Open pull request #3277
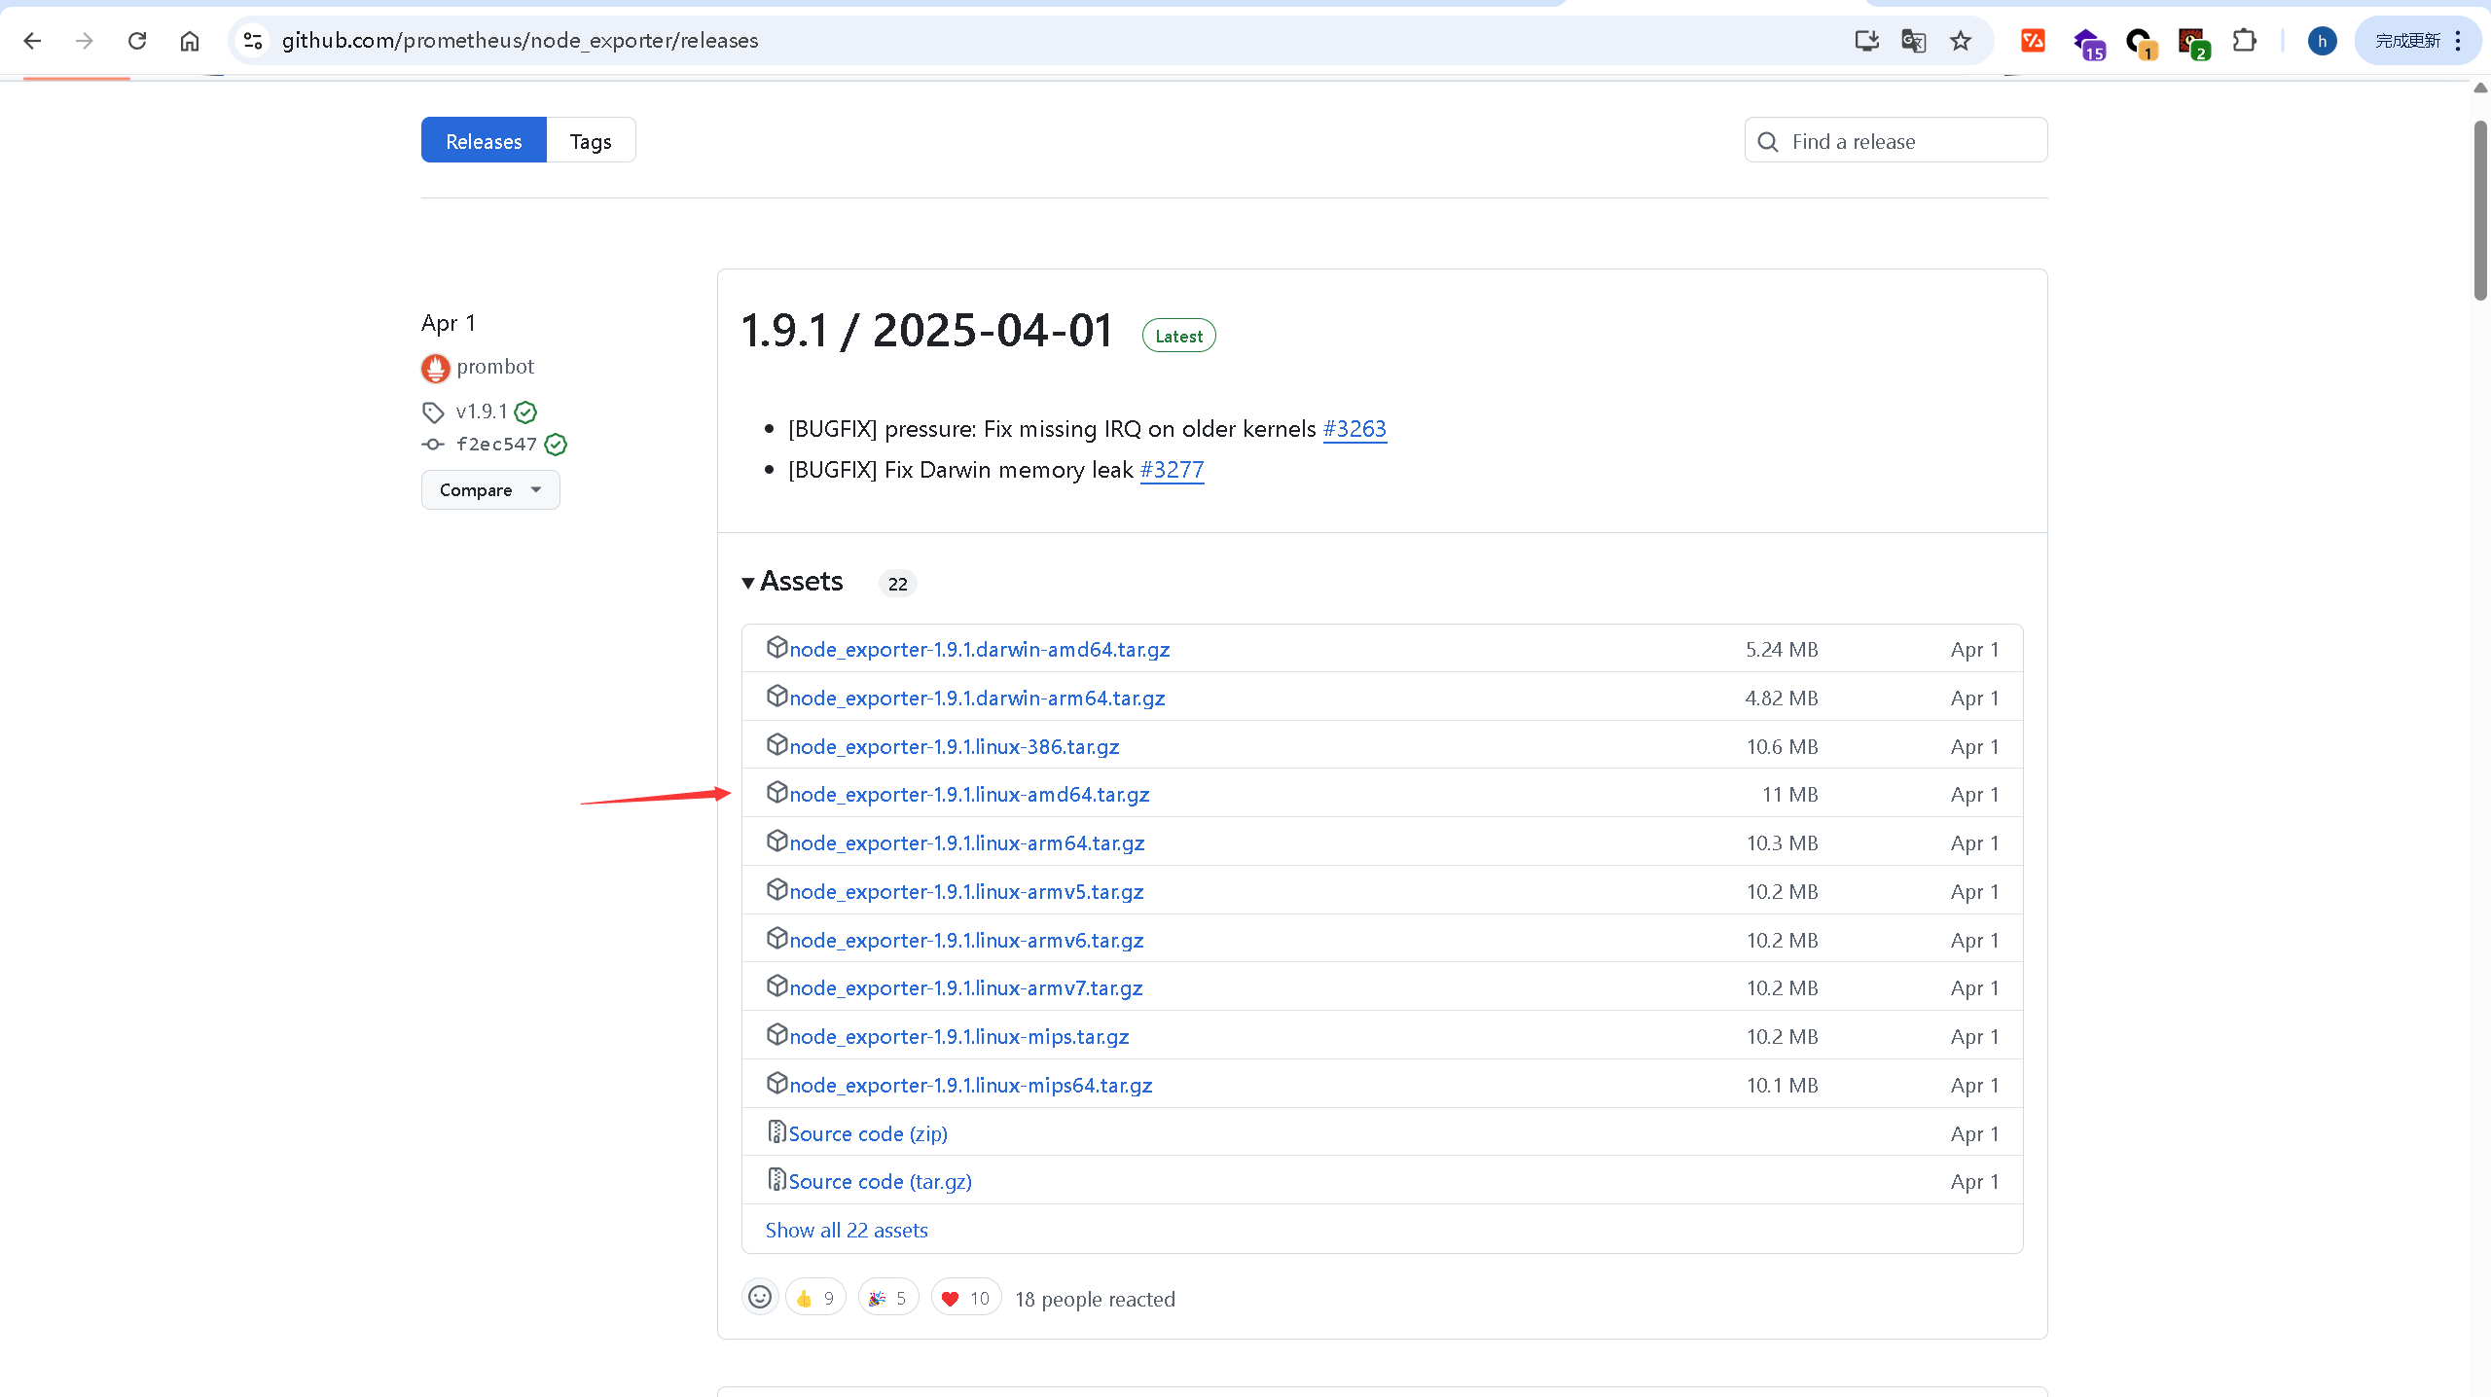2491x1397 pixels. [1172, 470]
